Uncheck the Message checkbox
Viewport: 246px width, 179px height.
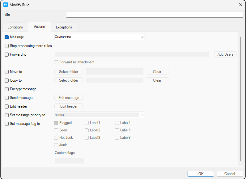tap(6, 37)
